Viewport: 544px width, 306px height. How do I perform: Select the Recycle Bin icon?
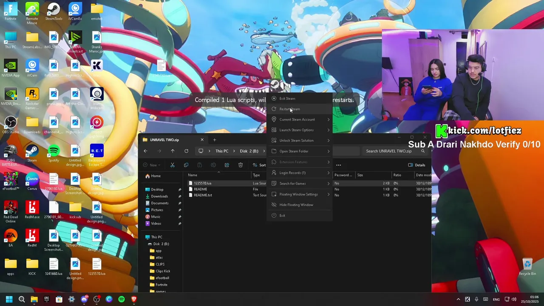click(x=527, y=267)
